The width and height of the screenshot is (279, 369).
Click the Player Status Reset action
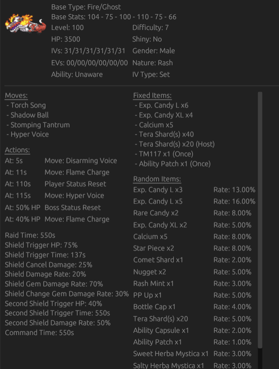pos(75,184)
